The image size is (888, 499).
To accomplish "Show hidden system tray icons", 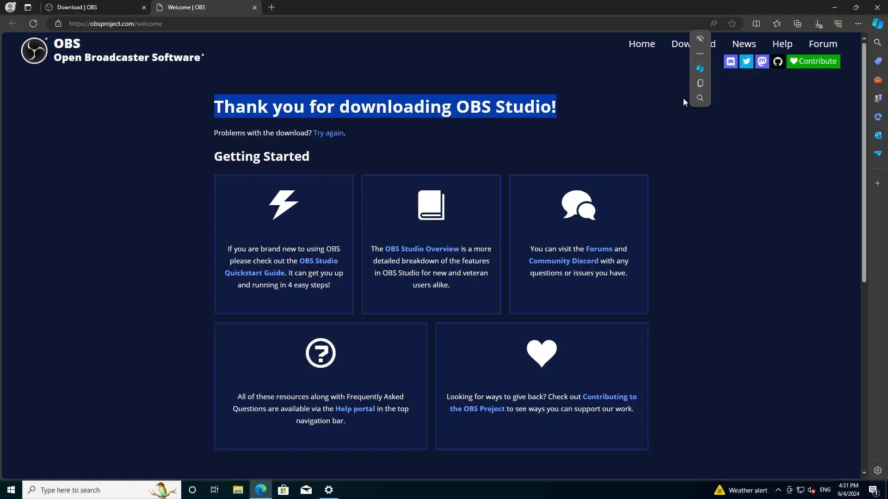I will [x=778, y=490].
